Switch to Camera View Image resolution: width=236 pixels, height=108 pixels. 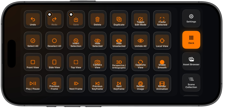(97, 62)
